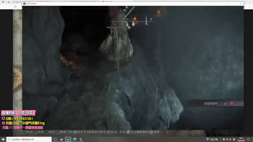Click the Sogou input method tray icon

pos(234,139)
